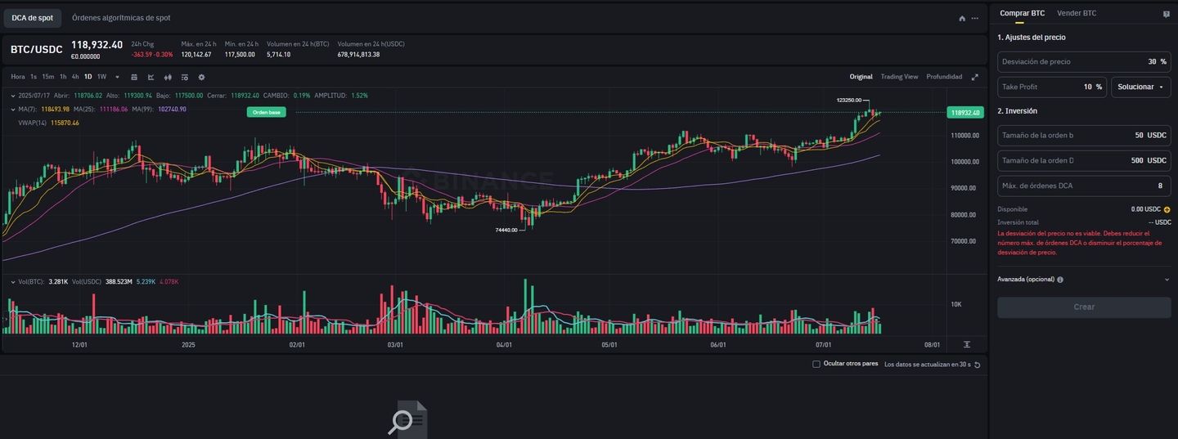Expand chart to fullscreen
1178x439 pixels.
pos(974,77)
